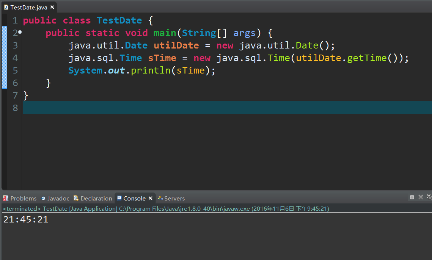Viewport: 432px width, 260px height.
Task: Click the 'out' field on line 5
Action: coord(116,71)
